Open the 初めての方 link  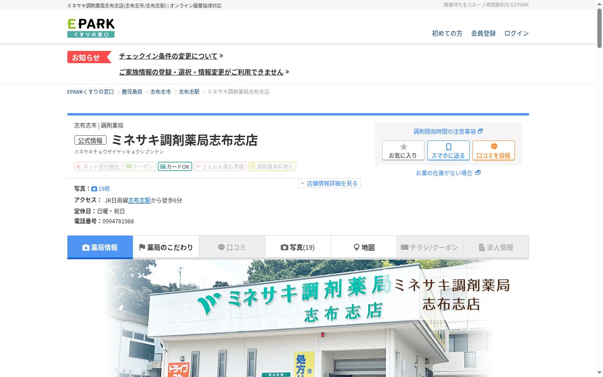click(447, 33)
